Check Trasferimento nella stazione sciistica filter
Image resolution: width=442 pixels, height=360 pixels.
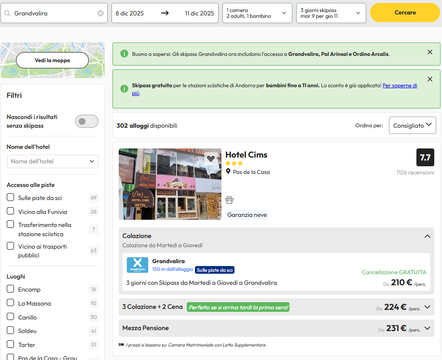(x=11, y=224)
